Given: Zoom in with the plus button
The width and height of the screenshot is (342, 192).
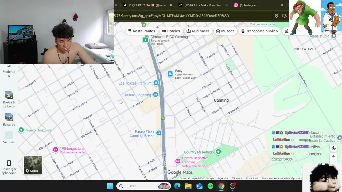Looking at the screenshot, I should point(333,156).
